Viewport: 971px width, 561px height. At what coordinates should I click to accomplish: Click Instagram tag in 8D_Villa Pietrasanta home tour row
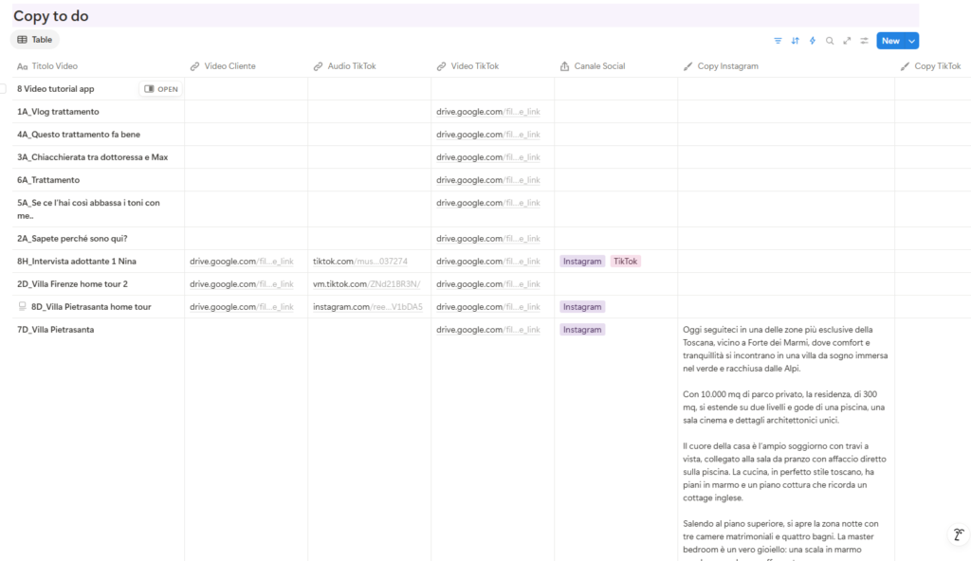coord(582,307)
